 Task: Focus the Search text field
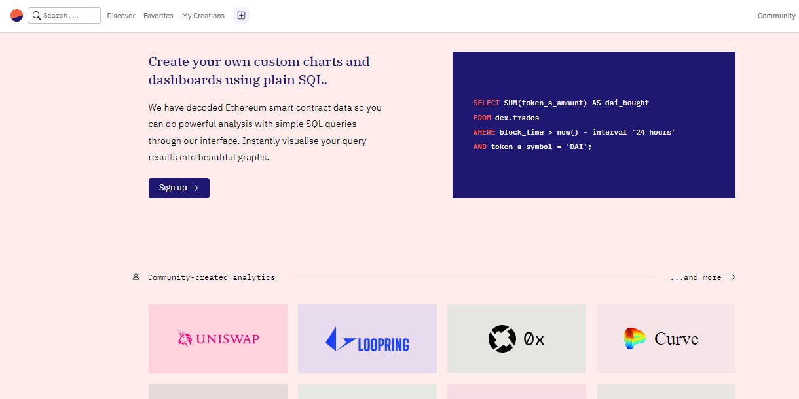(69, 16)
